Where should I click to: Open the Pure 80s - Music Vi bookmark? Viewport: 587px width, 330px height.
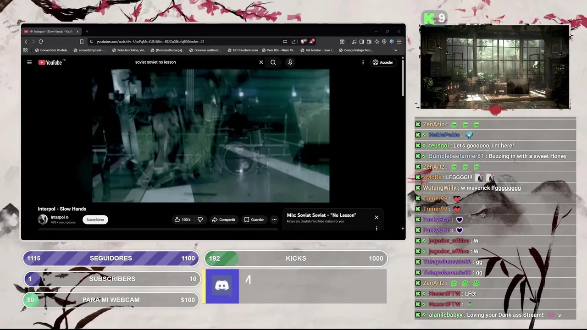coord(278,50)
